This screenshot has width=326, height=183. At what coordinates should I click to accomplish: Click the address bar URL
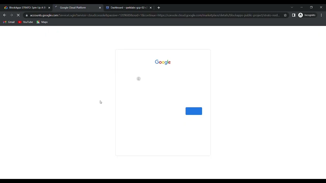coord(155,15)
